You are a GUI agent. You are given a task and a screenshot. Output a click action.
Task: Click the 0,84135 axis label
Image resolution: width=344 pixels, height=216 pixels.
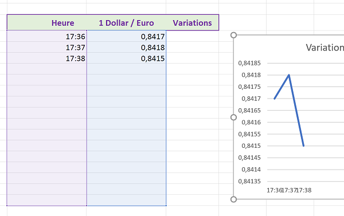(249, 182)
